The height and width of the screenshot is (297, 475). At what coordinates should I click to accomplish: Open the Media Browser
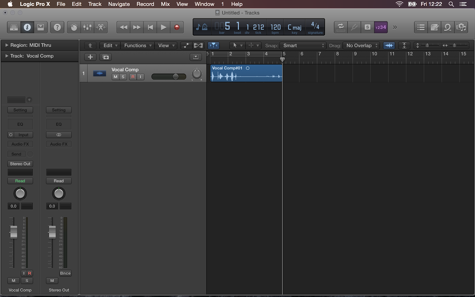click(461, 27)
